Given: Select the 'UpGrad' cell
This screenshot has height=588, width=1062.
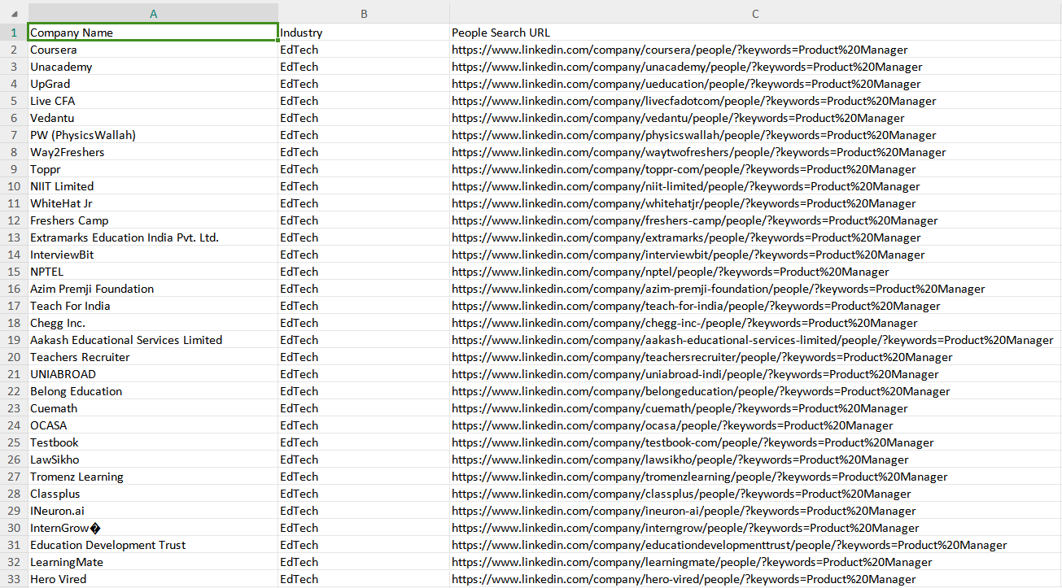Looking at the screenshot, I should (153, 84).
